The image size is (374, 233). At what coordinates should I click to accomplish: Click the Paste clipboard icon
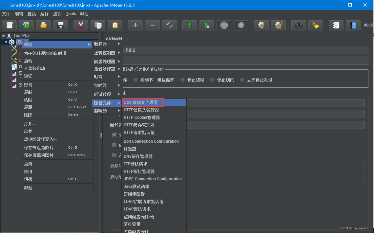pyautogui.click(x=115, y=25)
